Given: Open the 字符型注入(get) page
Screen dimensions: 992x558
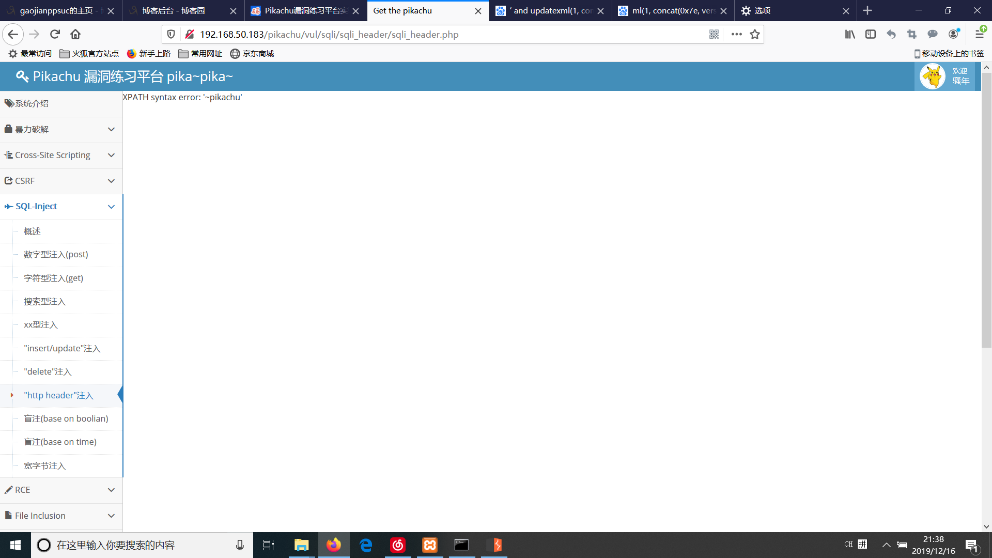Looking at the screenshot, I should [53, 278].
